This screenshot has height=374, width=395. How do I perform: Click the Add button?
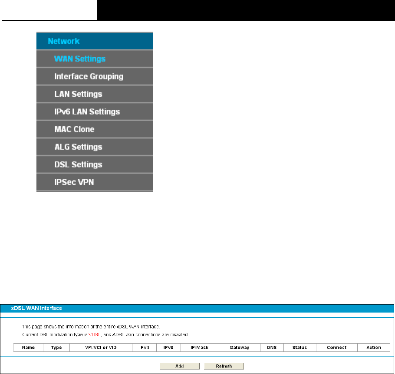pos(180,366)
